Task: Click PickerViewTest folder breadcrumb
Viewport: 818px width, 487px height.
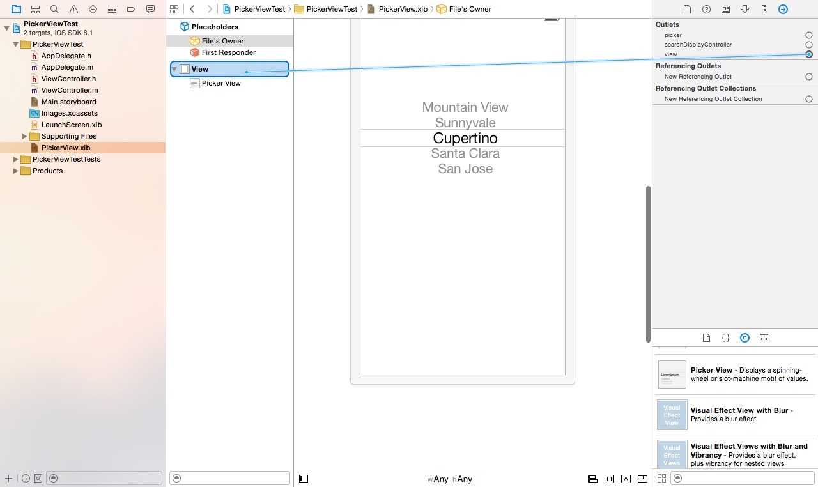Action: click(x=326, y=9)
